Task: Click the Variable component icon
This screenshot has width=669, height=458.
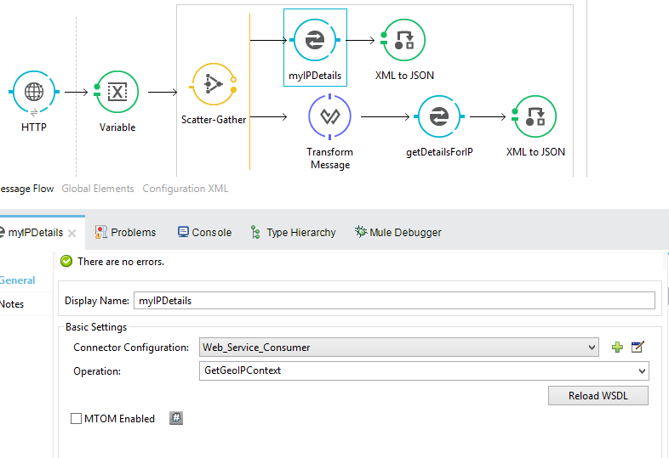Action: [x=117, y=92]
